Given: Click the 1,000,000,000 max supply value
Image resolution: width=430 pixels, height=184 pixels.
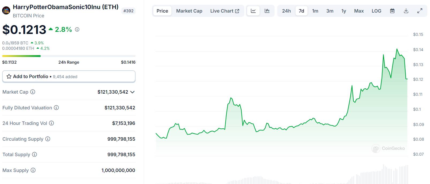Looking at the screenshot, I should (118, 170).
